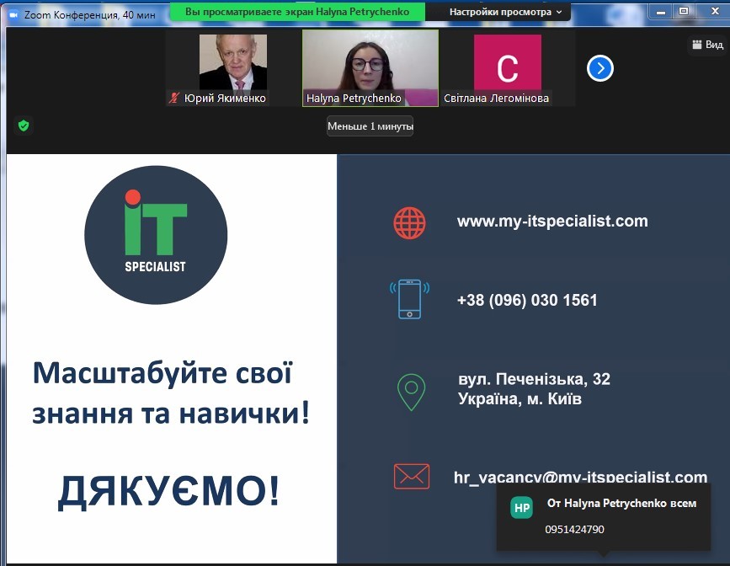Open the green encryption shield icon
This screenshot has width=730, height=566.
(x=24, y=125)
